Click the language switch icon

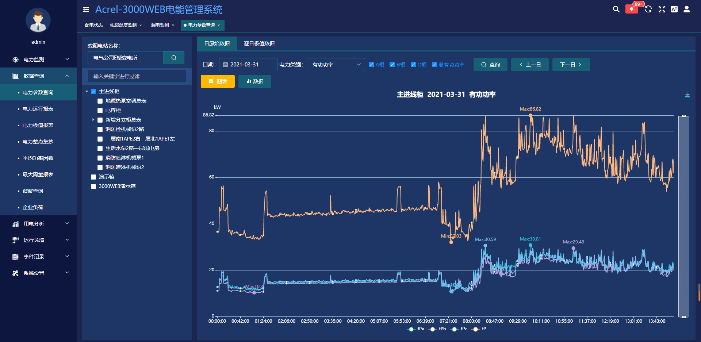click(674, 9)
